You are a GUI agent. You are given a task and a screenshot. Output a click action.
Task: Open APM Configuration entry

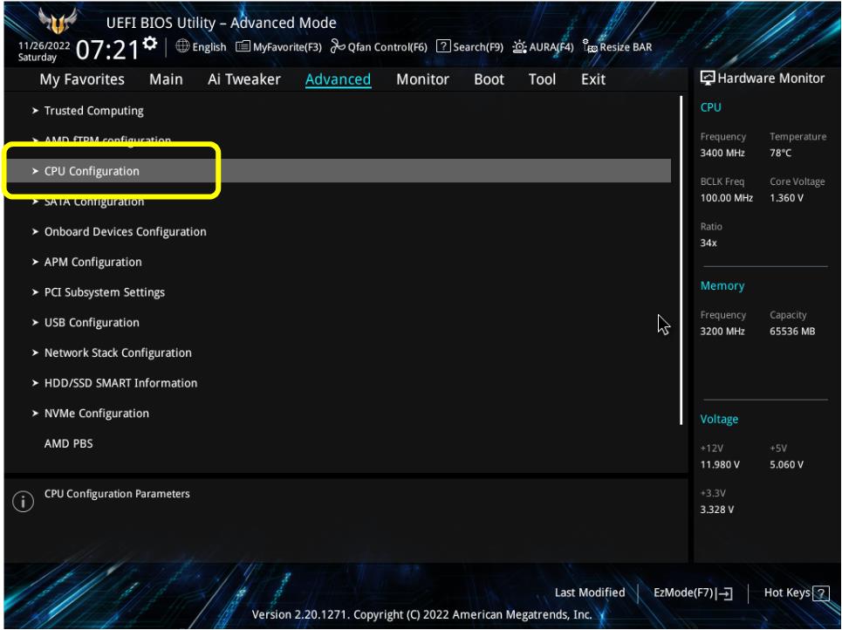[x=92, y=262]
